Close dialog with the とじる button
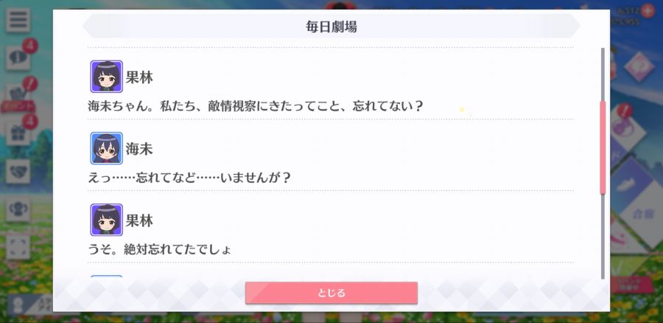 click(331, 293)
